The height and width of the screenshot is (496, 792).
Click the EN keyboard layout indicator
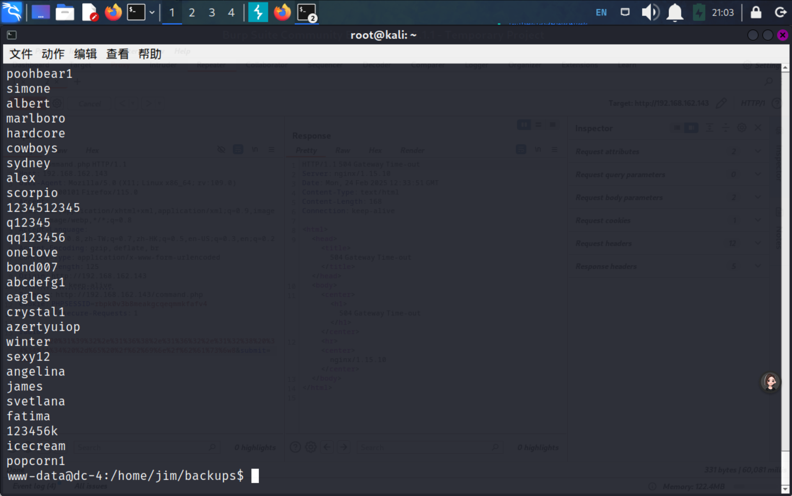(x=601, y=13)
